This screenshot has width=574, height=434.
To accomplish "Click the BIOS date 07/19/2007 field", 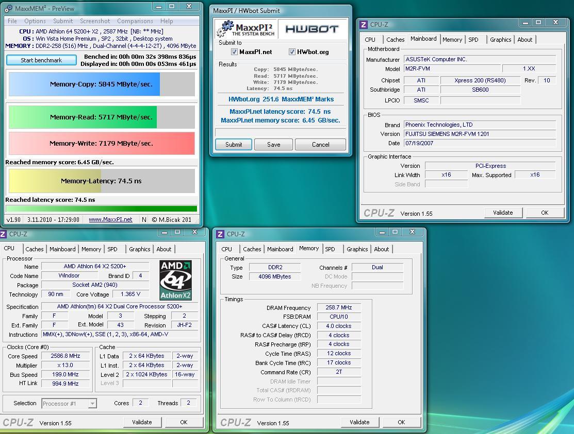I will 480,143.
